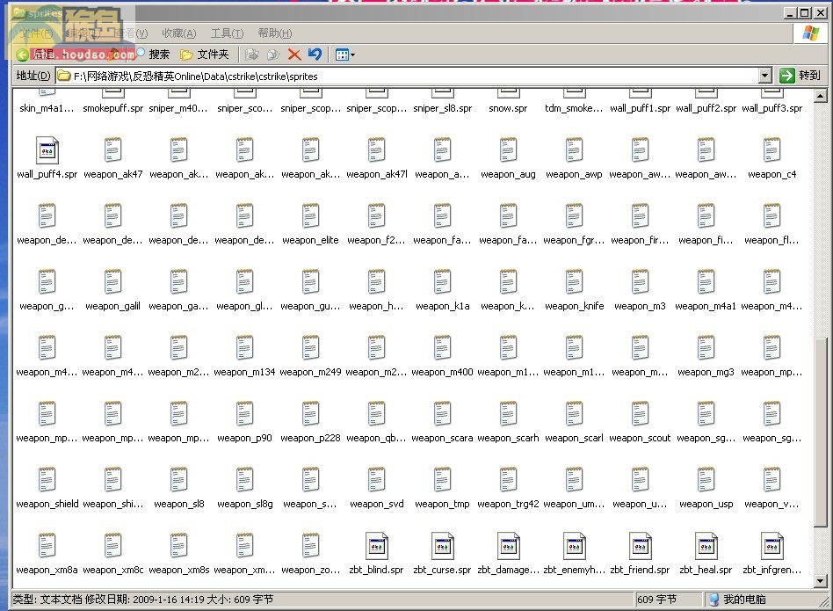The image size is (833, 611).
Task: Select the weapon_m134 file icon
Action: coord(244,348)
